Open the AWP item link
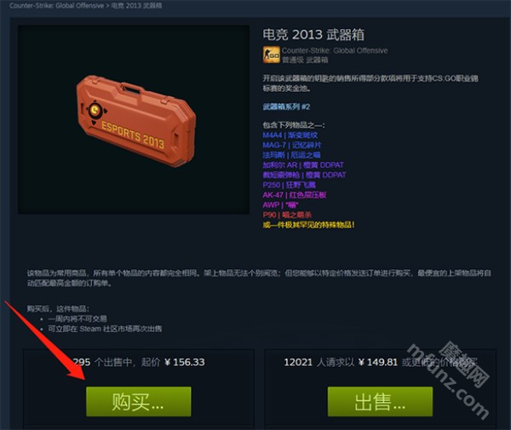 point(280,205)
